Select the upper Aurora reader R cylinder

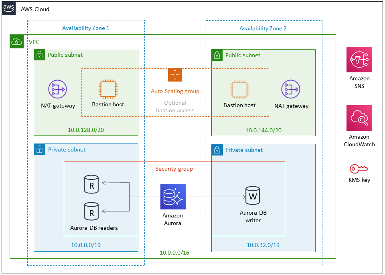click(x=91, y=185)
